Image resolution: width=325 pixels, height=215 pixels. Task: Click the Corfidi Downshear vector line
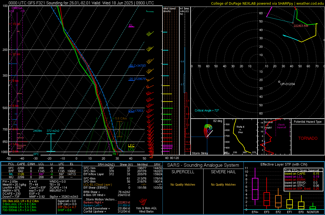click(x=107, y=208)
